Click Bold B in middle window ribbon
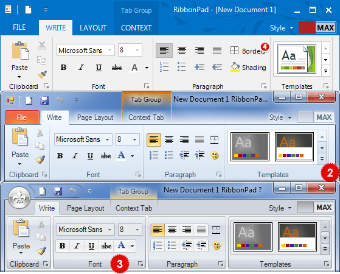The width and height of the screenshot is (340, 274). click(x=60, y=156)
